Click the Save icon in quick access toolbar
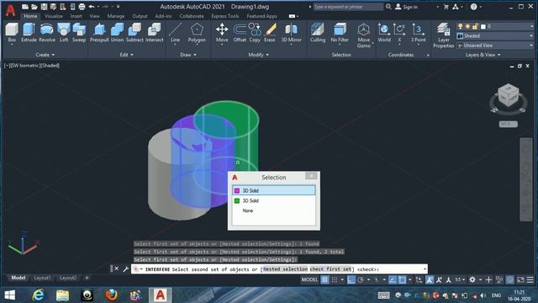 click(x=44, y=7)
